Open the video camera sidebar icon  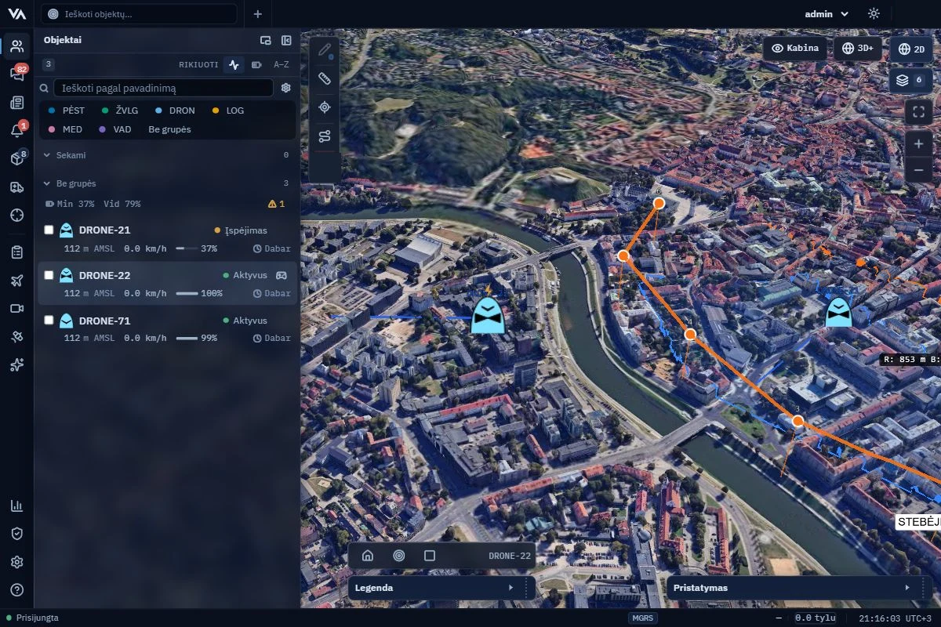pos(16,309)
